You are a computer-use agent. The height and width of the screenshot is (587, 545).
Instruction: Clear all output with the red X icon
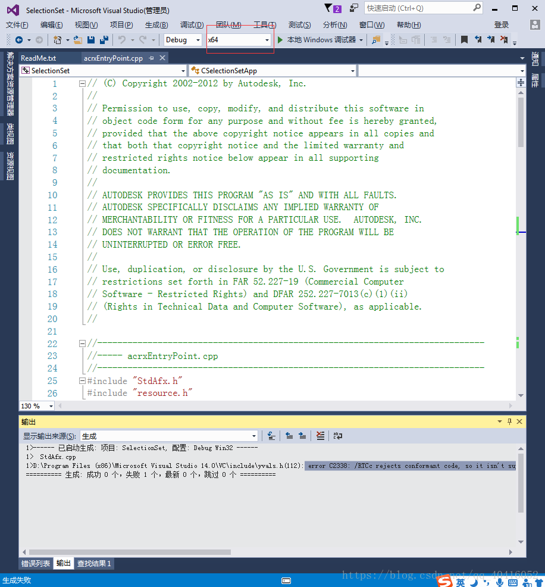[321, 436]
